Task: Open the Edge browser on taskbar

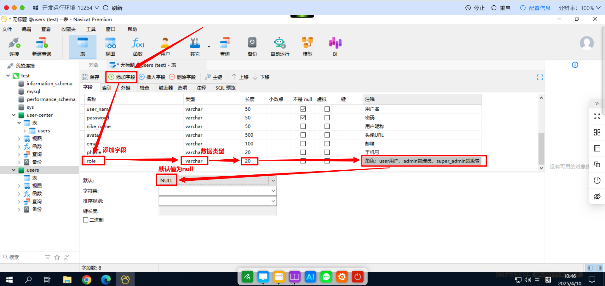Action: (106, 279)
